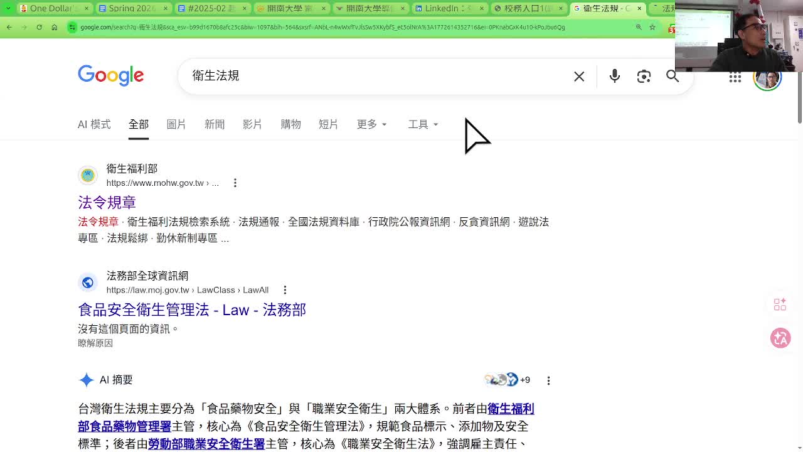
Task: Bookmark this page with the star icon
Action: pos(652,27)
